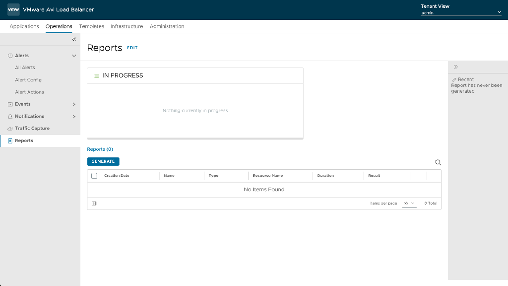Viewport: 508px width, 286px height.
Task: Click the Events calendar icon in sidebar
Action: click(10, 104)
